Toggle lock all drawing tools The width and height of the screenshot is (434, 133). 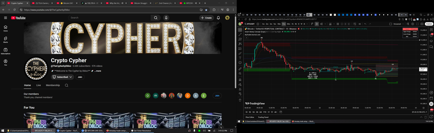(240, 89)
